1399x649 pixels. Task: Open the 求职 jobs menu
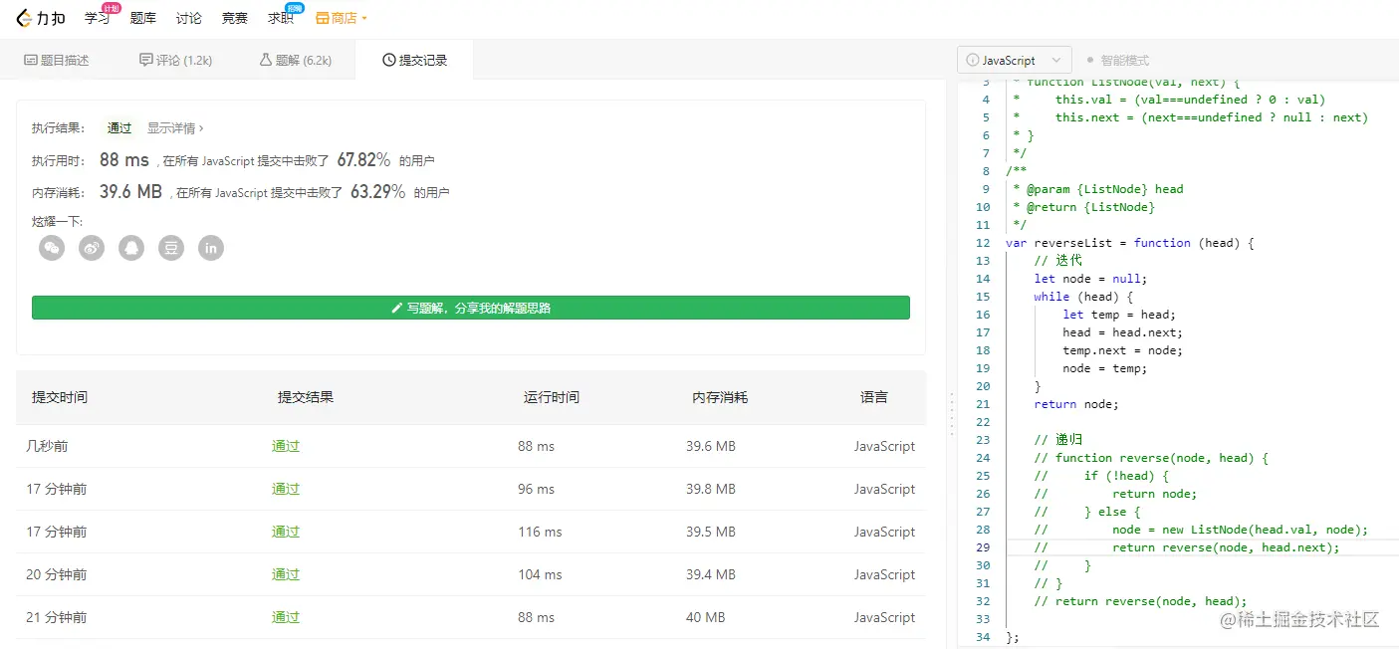coord(281,18)
